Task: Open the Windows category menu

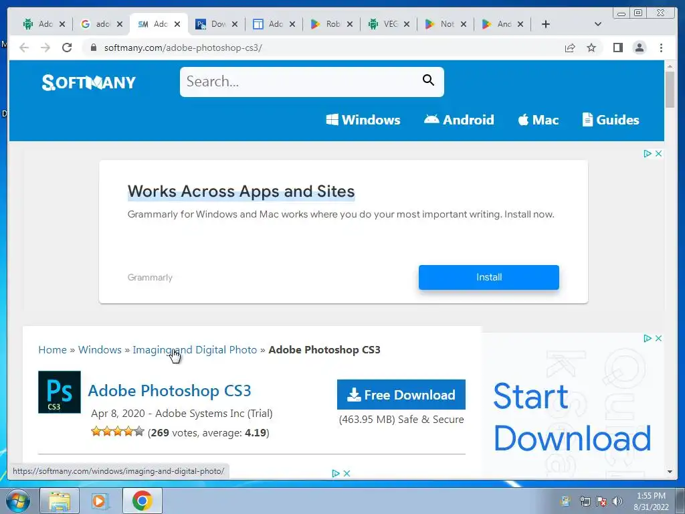Action: (x=363, y=120)
